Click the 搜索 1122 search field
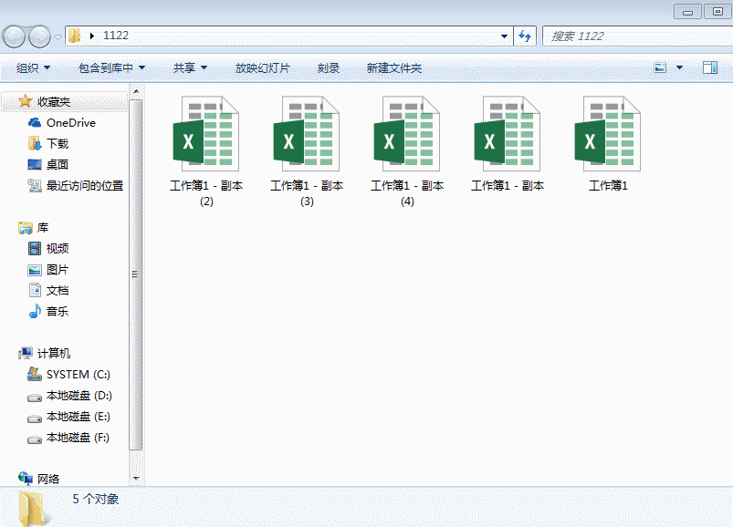733x527 pixels. (638, 36)
